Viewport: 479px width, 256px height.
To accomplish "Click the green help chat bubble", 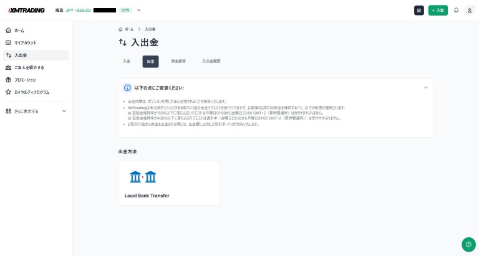I will pos(468,245).
